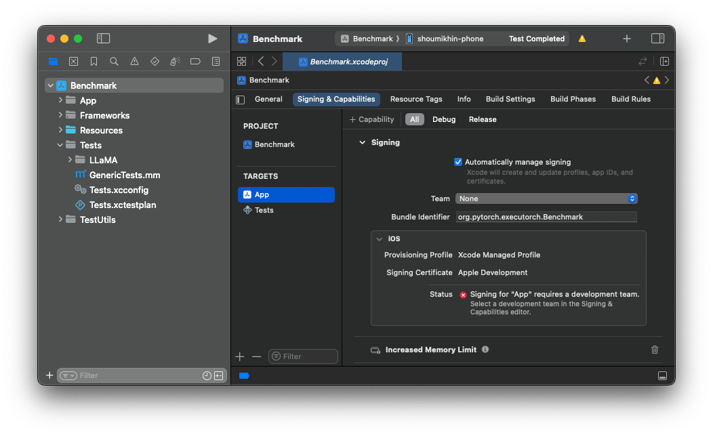Click the Bundle Identifier text field
This screenshot has width=713, height=435.
pos(546,217)
